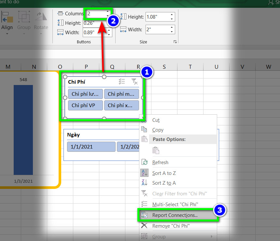The width and height of the screenshot is (280, 241).
Task: Select the dark blue chart bar
Action: (23, 130)
